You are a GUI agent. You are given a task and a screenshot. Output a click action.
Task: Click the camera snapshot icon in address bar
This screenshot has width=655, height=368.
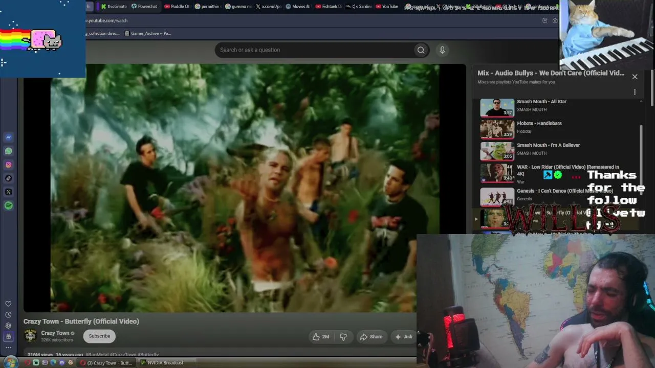[x=555, y=20]
